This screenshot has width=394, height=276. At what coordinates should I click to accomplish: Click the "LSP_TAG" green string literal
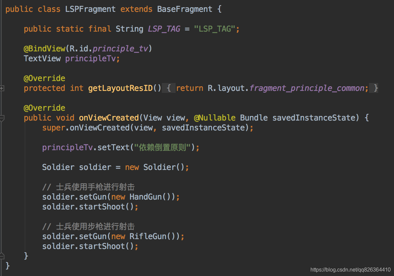coord(215,29)
